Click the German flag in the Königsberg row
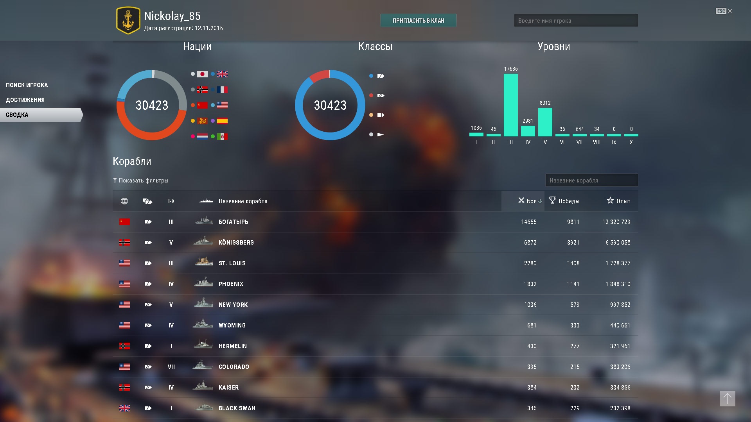751x422 pixels. pos(124,243)
